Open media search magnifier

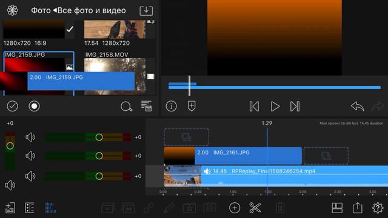pos(126,107)
